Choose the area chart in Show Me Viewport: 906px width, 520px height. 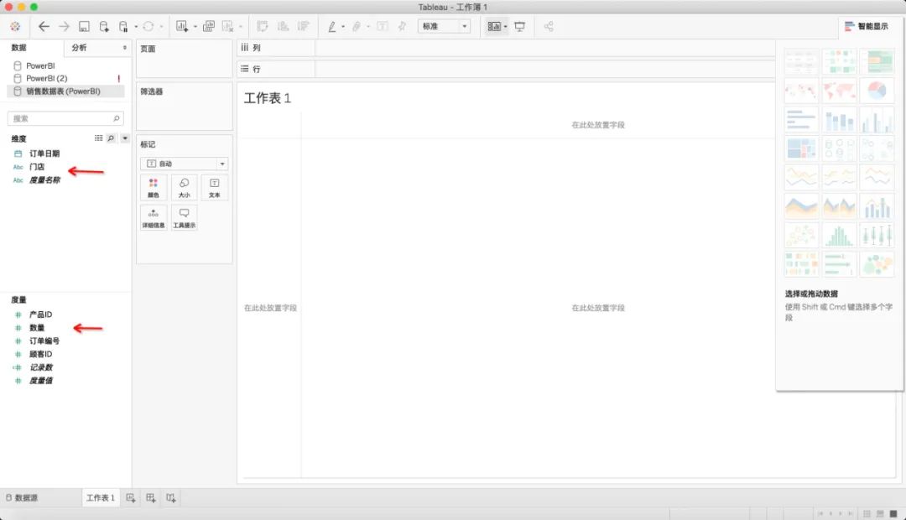(801, 206)
